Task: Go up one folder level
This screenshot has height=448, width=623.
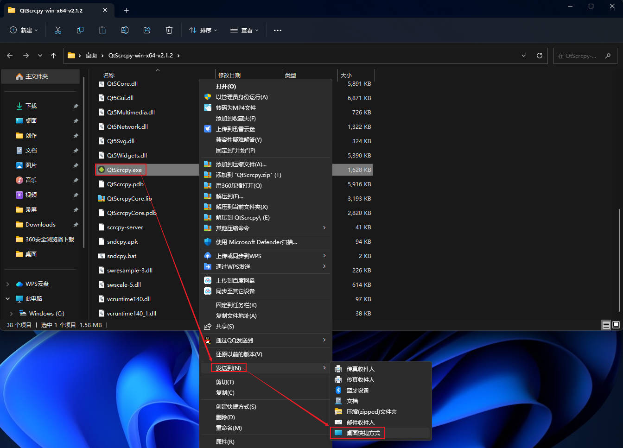Action: [54, 56]
